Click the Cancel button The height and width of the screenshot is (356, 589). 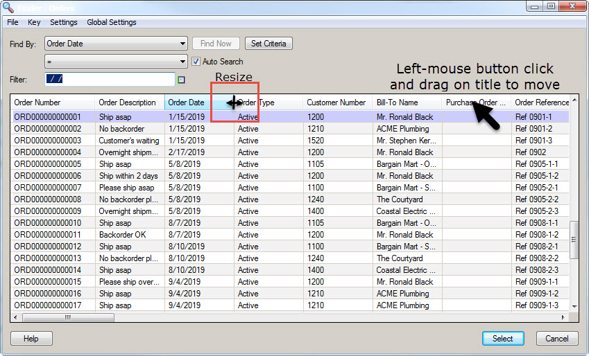pyautogui.click(x=556, y=339)
